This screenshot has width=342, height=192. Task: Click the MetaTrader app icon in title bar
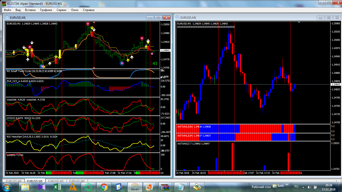tap(4, 3)
